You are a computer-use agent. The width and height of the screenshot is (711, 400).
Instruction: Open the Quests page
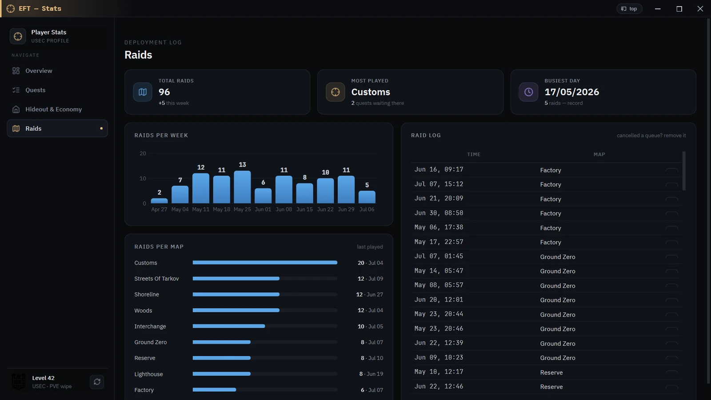(57, 90)
